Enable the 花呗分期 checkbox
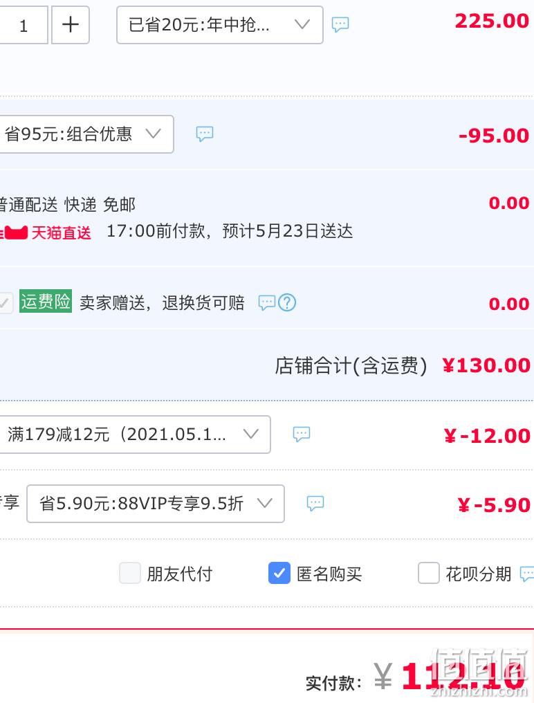 [x=429, y=574]
